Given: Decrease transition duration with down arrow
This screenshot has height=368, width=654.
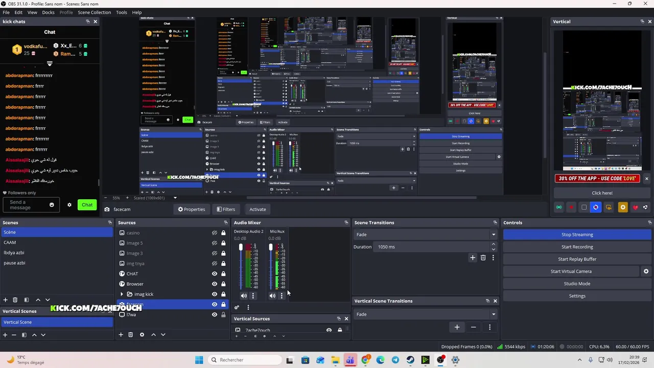Looking at the screenshot, I should tap(493, 249).
